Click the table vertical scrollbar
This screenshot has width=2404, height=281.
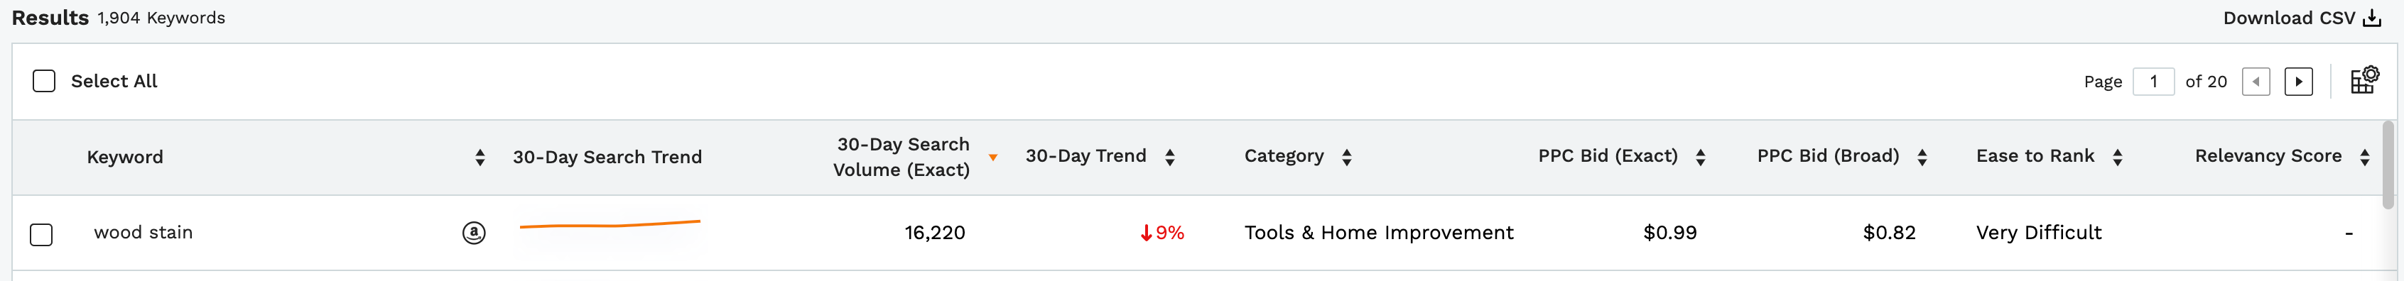click(2388, 165)
